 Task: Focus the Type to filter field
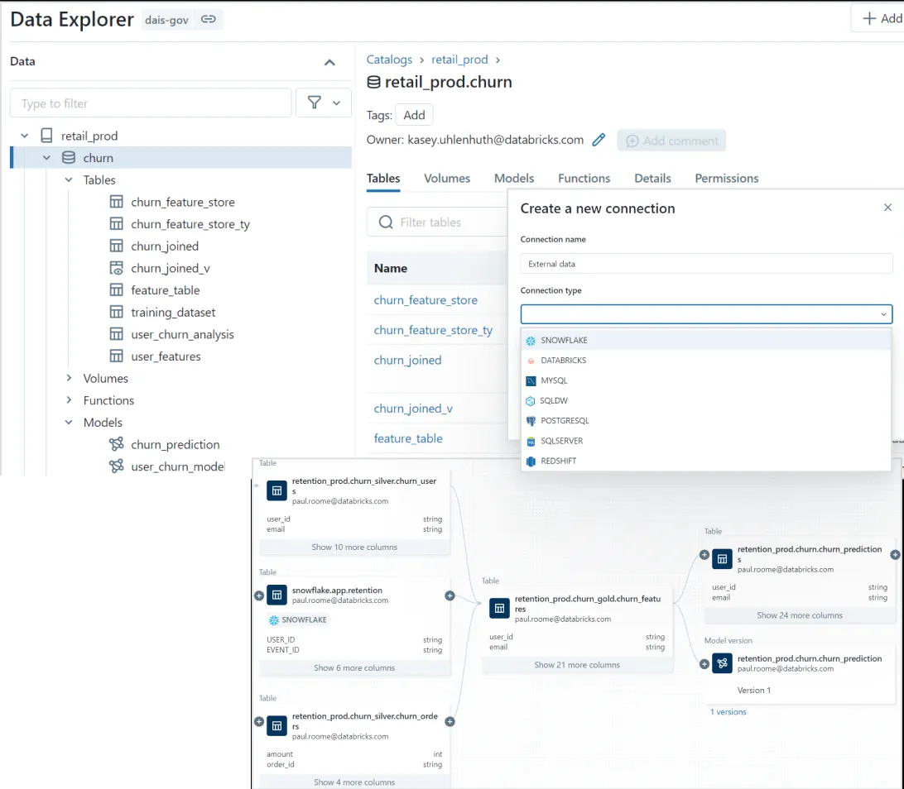151,103
